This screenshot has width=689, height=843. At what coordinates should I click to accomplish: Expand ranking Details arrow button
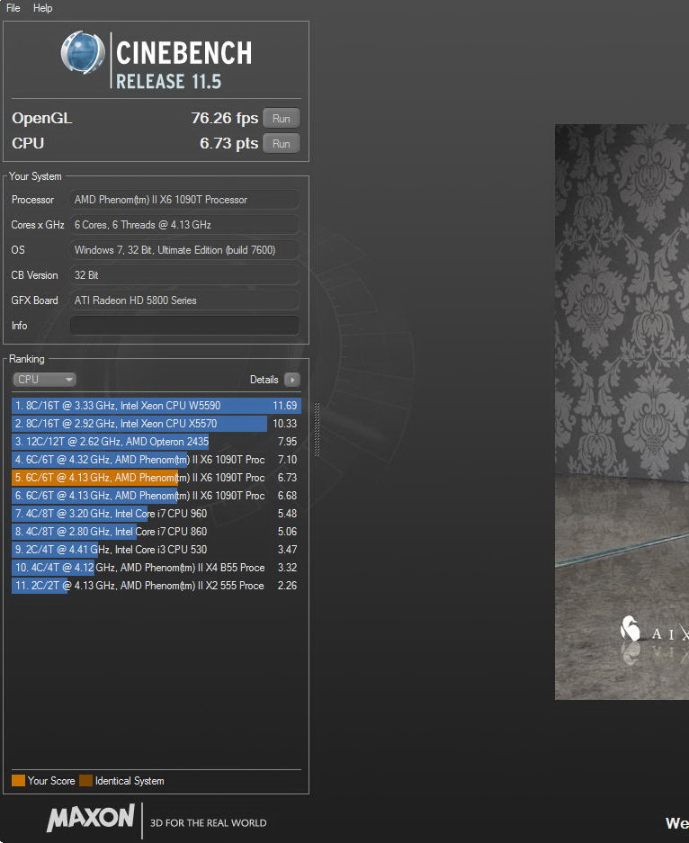pyautogui.click(x=291, y=380)
